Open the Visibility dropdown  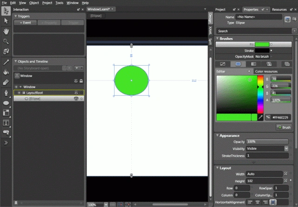coord(286,148)
